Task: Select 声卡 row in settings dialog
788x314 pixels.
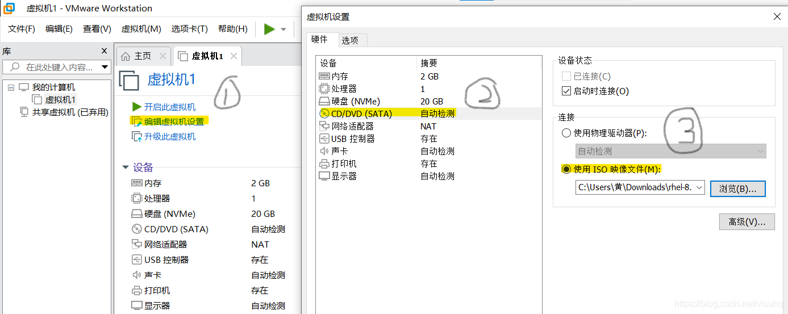Action: point(429,151)
